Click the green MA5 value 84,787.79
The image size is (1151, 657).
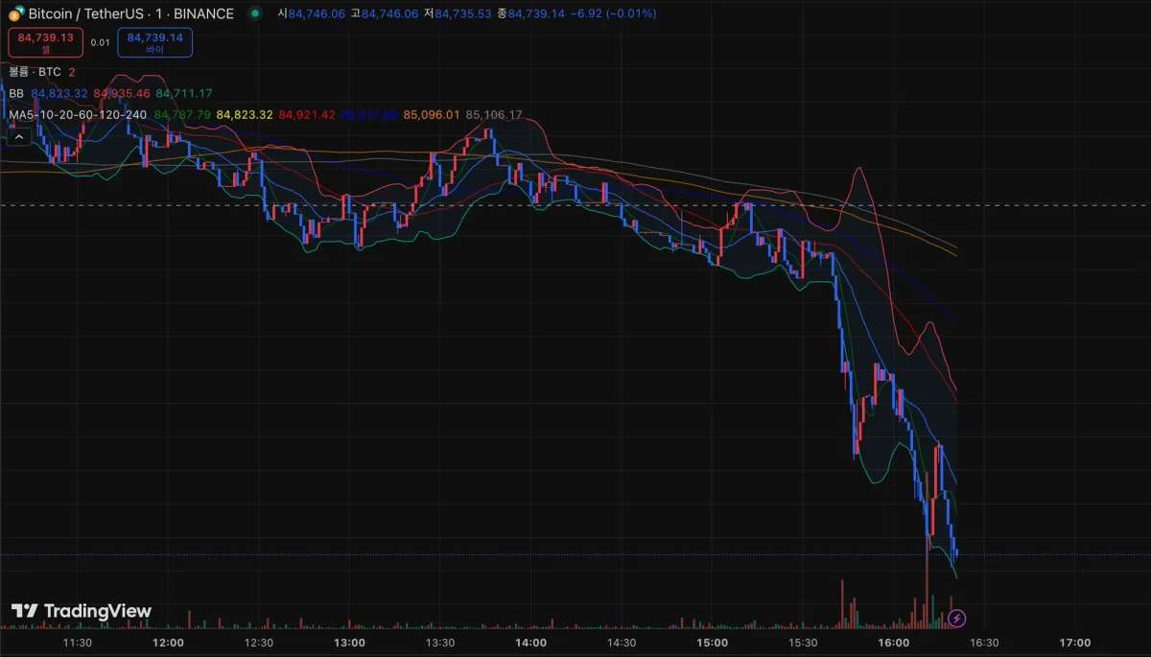182,114
